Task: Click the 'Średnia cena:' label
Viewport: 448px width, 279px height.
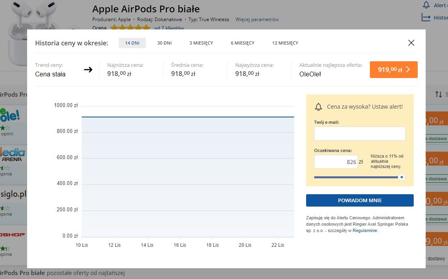Action: point(187,65)
